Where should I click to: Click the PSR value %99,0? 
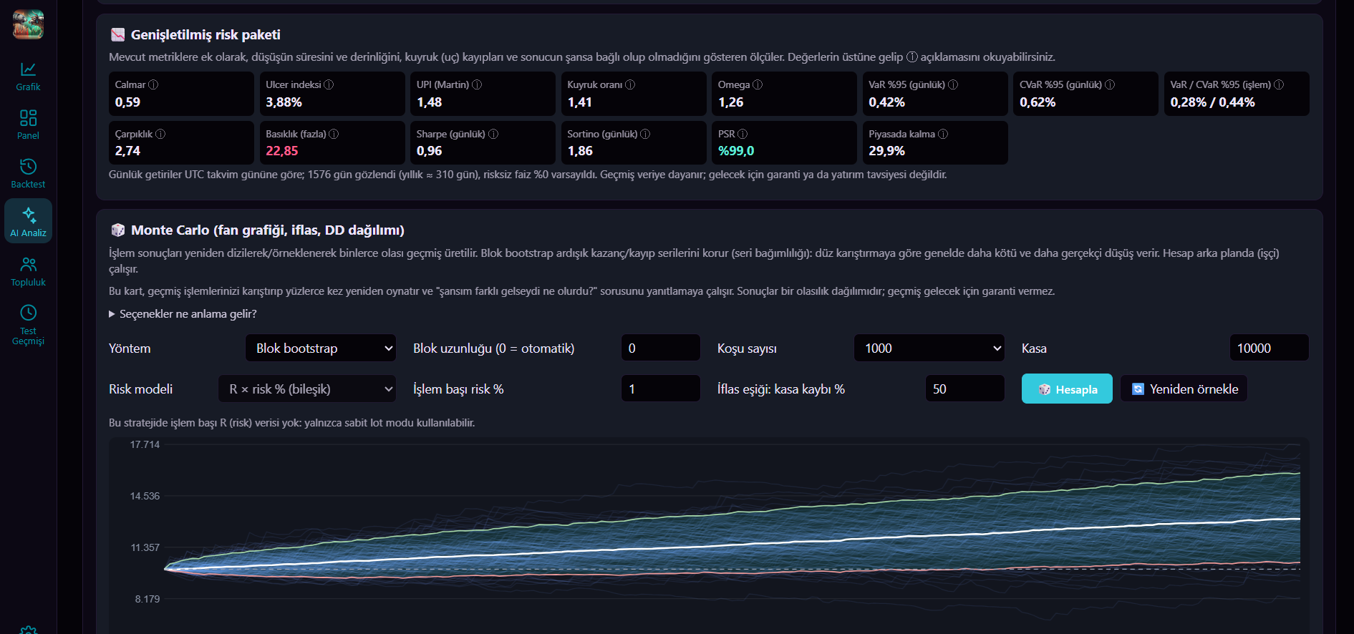(736, 151)
